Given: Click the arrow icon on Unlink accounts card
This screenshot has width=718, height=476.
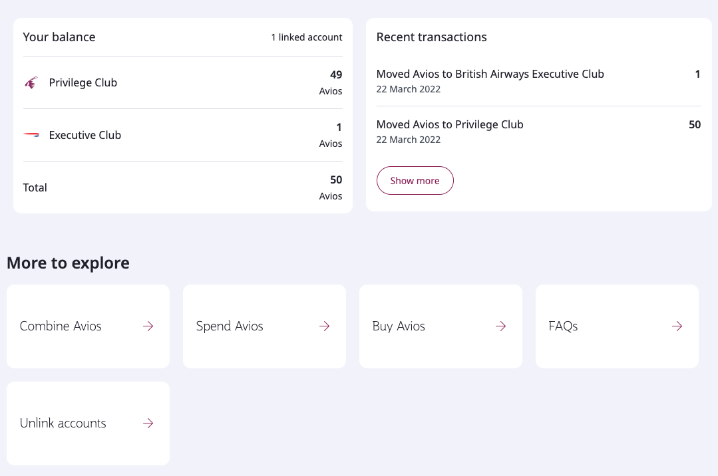Looking at the screenshot, I should click(x=146, y=423).
